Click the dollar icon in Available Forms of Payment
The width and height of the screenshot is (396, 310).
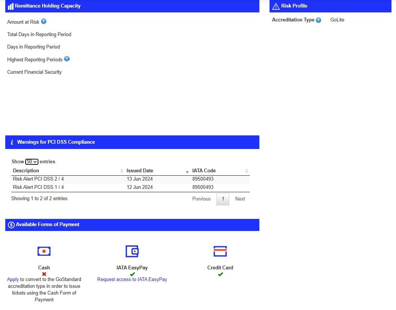pos(11,225)
